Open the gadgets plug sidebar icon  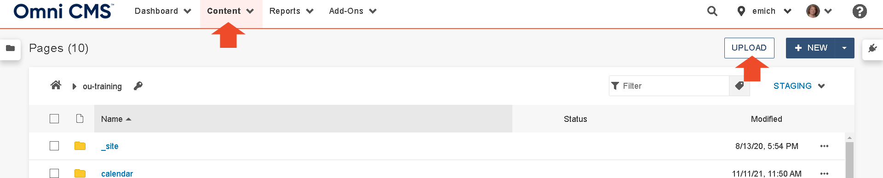(x=872, y=48)
